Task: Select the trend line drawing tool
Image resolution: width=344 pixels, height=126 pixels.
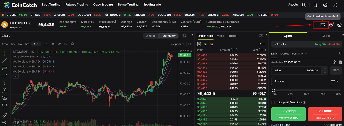Action: point(5,60)
